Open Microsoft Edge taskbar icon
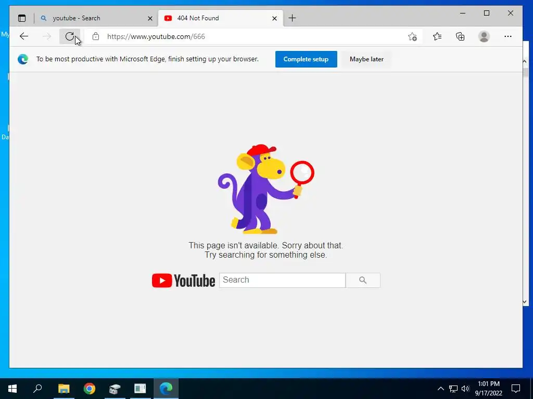The image size is (533, 399). 166,389
